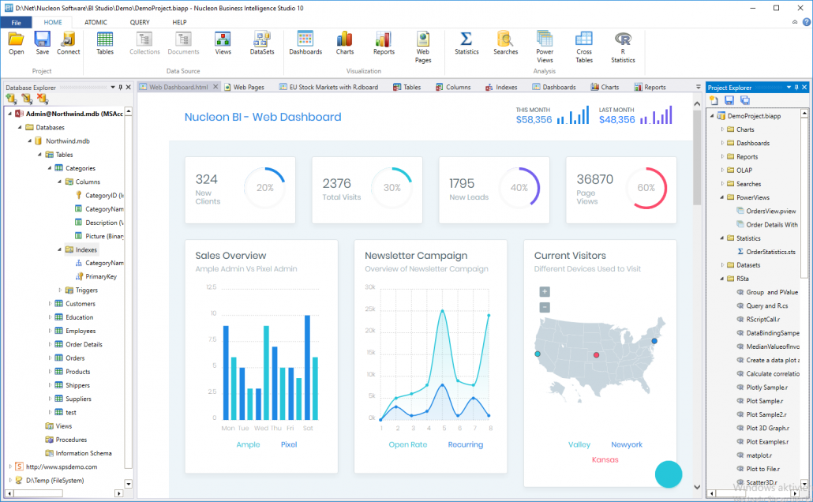The width and height of the screenshot is (813, 502).
Task: Click the save icon in Project Explorer toolbar
Action: pyautogui.click(x=729, y=100)
